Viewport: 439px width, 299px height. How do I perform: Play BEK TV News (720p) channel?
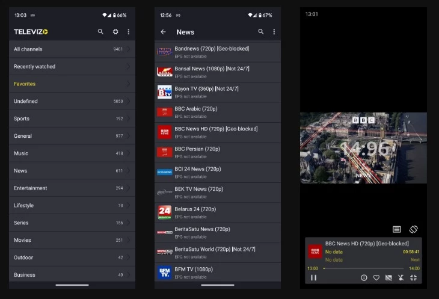(218, 193)
